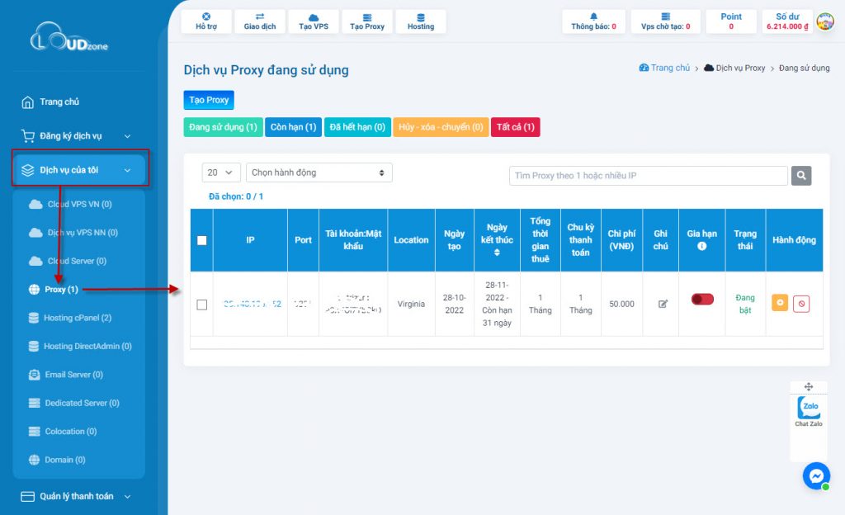Open the search magnifier icon
Image resolution: width=845 pixels, height=515 pixels.
tap(800, 175)
